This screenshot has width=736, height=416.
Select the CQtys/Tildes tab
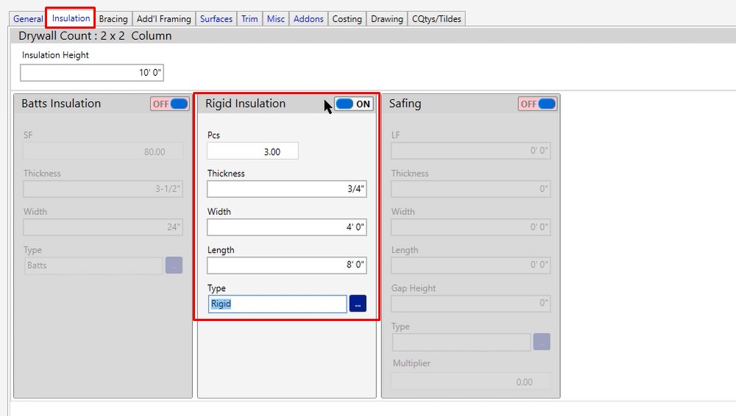pos(436,18)
